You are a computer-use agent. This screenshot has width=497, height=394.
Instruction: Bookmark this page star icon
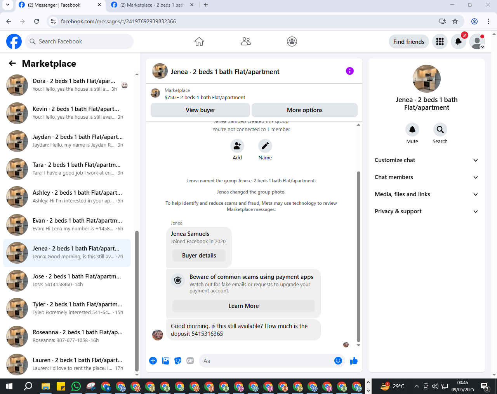click(x=455, y=21)
